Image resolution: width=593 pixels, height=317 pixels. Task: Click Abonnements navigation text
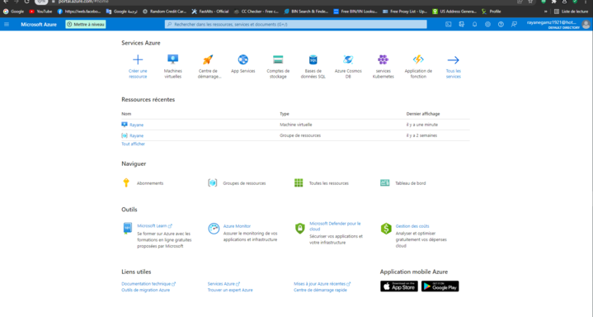[150, 183]
